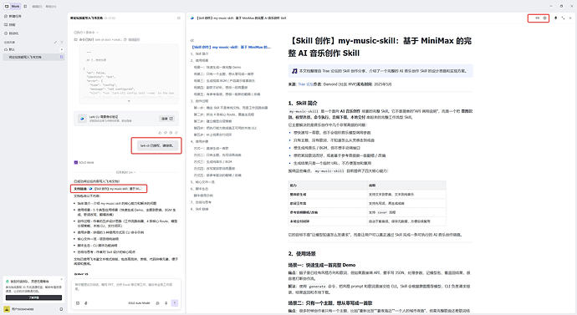The width and height of the screenshot is (577, 315).
Task: Open the Trae 论坛 source link
Action: pyautogui.click(x=305, y=84)
